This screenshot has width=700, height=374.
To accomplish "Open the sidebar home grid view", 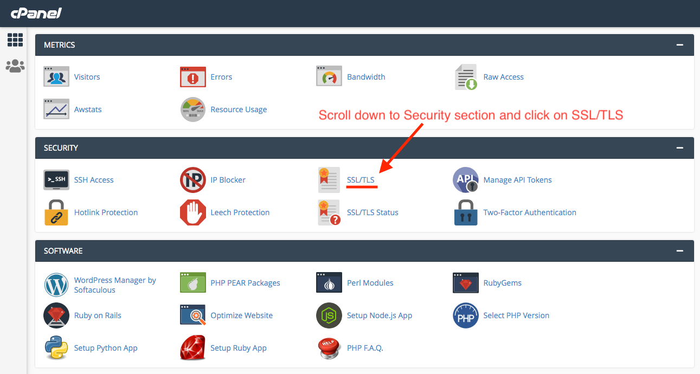I will (15, 40).
